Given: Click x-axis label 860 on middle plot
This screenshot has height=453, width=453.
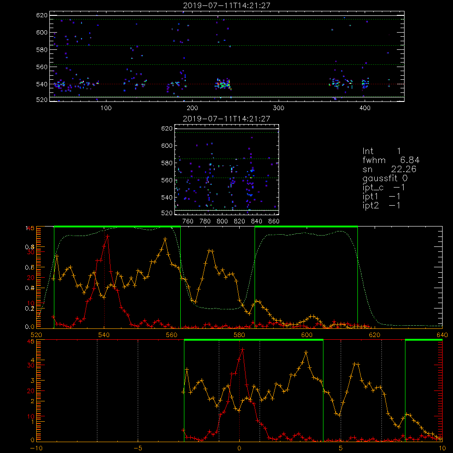Looking at the screenshot, I should point(274,222).
